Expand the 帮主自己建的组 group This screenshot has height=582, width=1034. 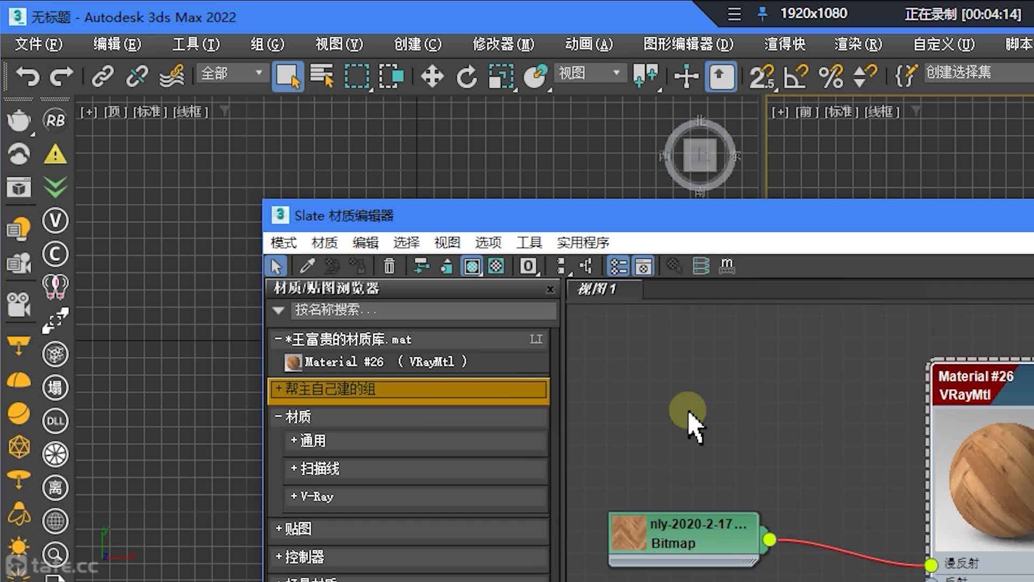[278, 388]
